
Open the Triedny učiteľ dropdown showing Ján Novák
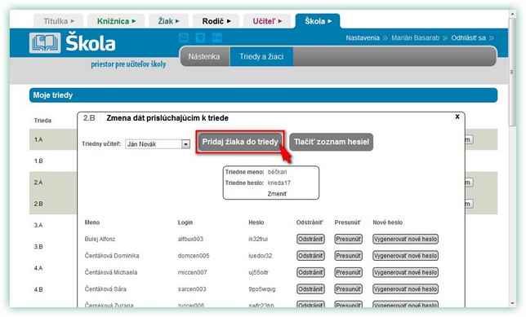coord(158,144)
